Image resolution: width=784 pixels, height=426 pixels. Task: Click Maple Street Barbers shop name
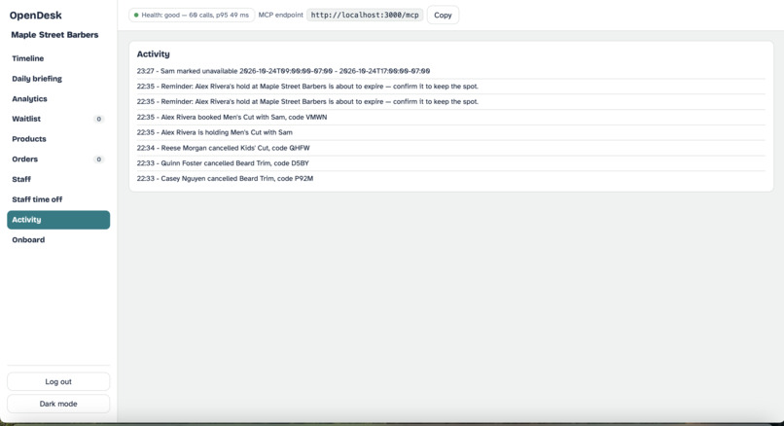pos(54,35)
